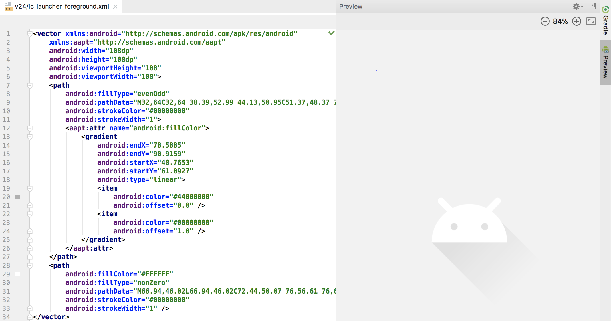Click the collapse arrow on line 7 path element
The height and width of the screenshot is (321, 611).
tap(30, 85)
